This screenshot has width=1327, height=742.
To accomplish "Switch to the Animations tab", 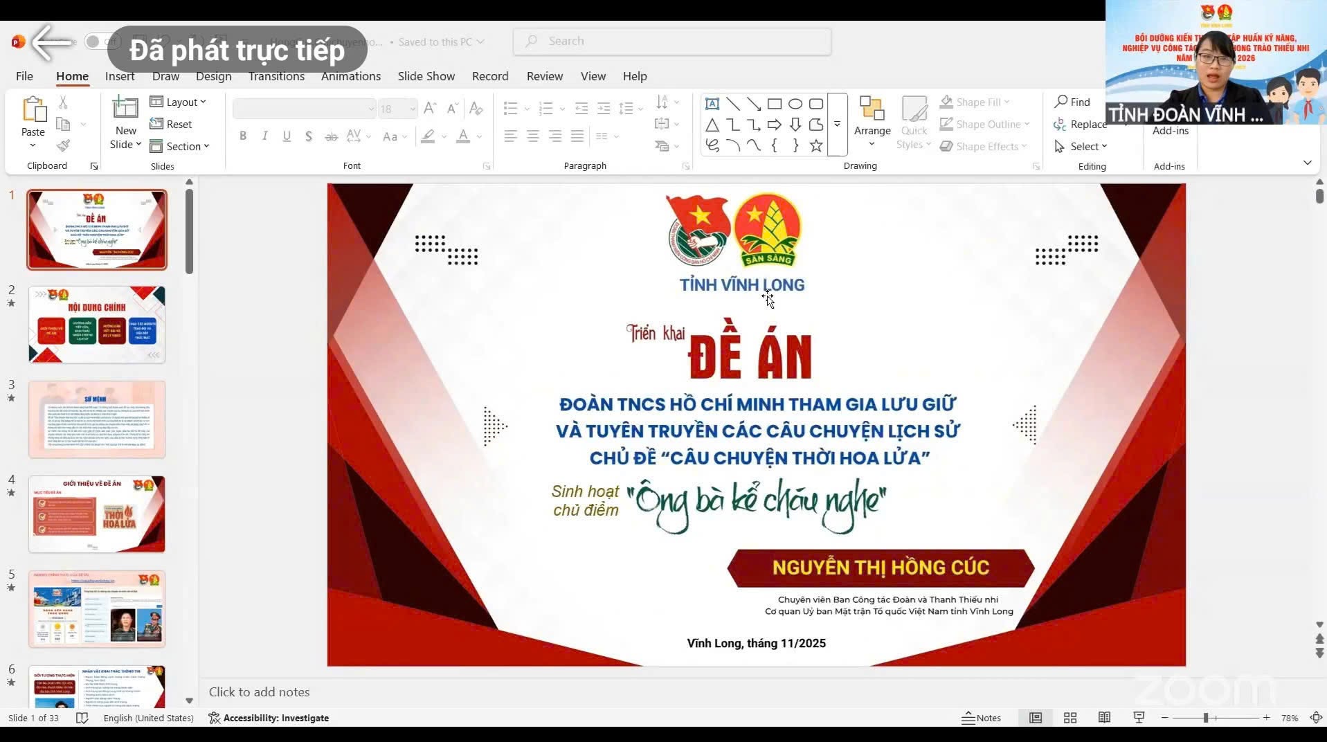I will (350, 76).
